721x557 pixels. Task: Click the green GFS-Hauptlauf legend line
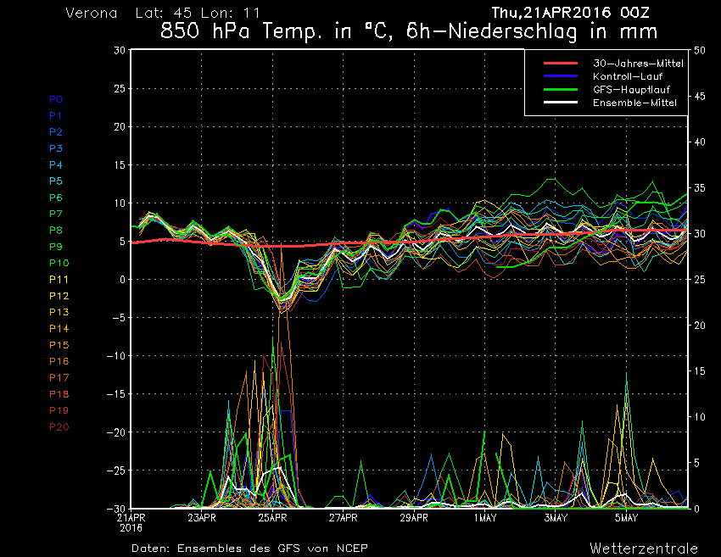tap(560, 89)
